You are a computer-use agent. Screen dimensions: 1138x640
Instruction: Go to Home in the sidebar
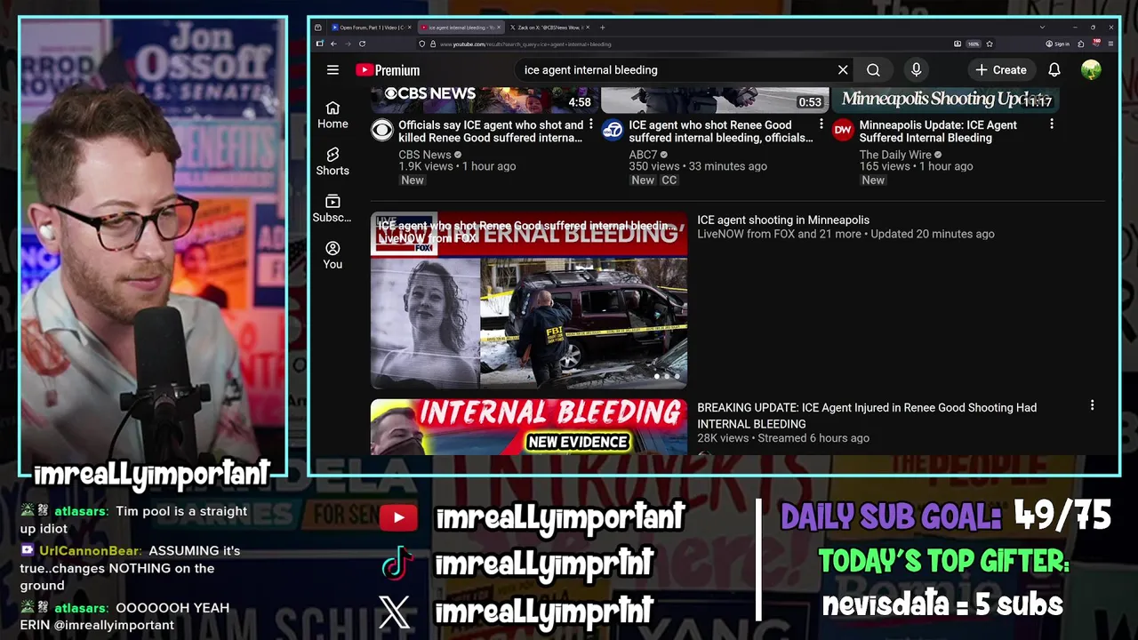pos(333,116)
